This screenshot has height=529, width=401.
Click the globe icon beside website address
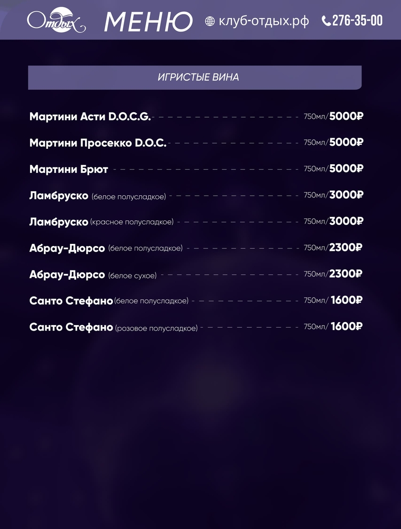tap(210, 21)
